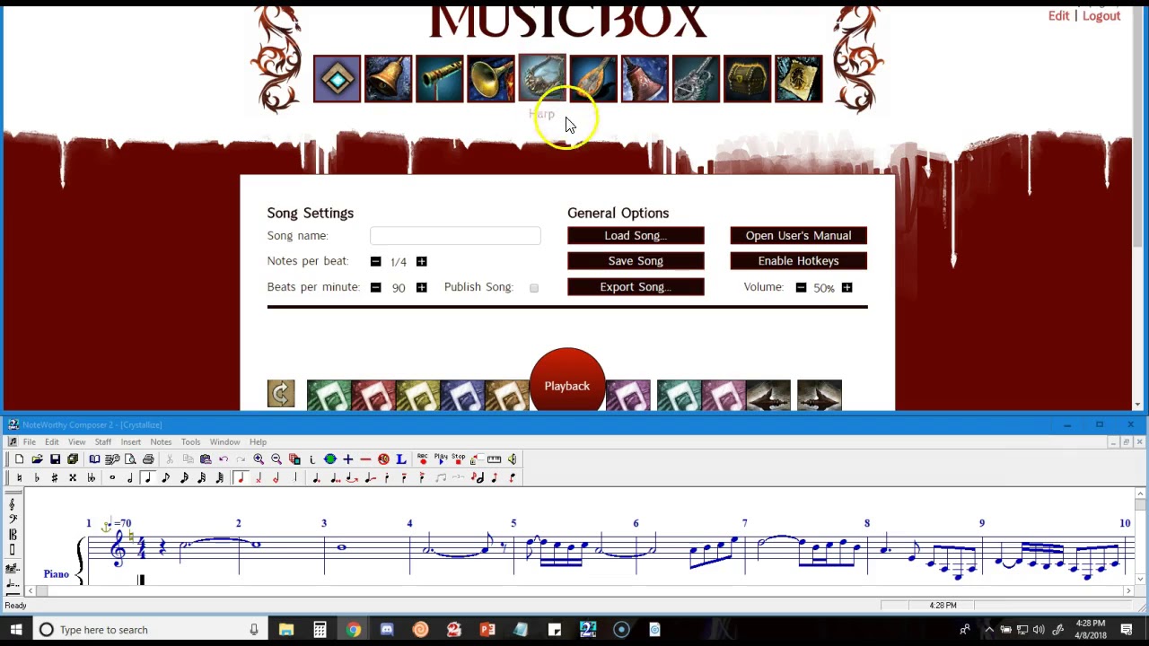
Task: Click the green circle icon in NoteWorthy toolbar
Action: (x=329, y=459)
